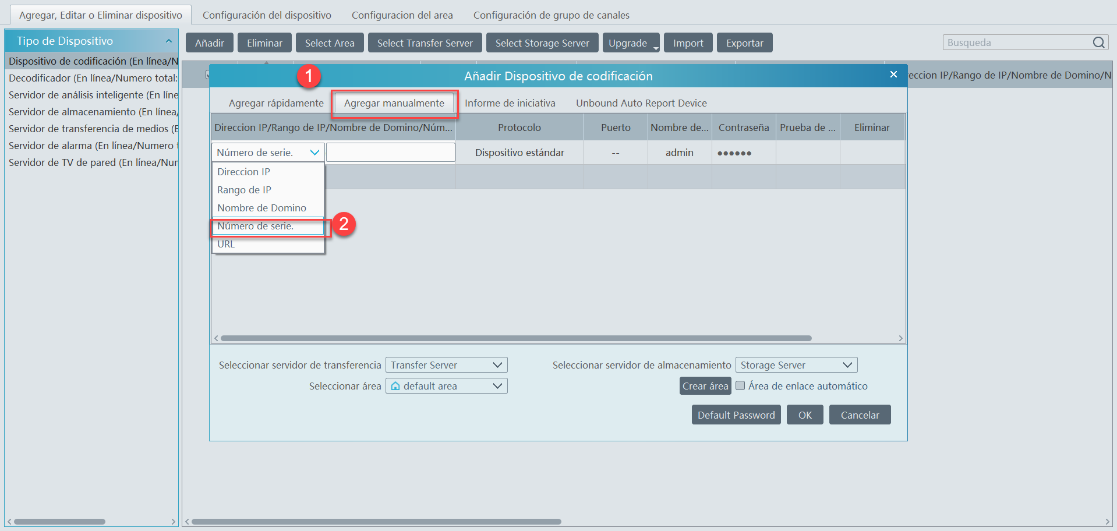The image size is (1117, 531).
Task: Click the Crear área button
Action: point(705,386)
